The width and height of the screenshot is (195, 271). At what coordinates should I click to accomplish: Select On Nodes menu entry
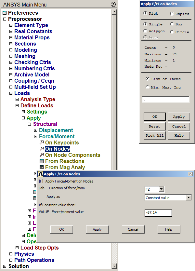pos(57,149)
